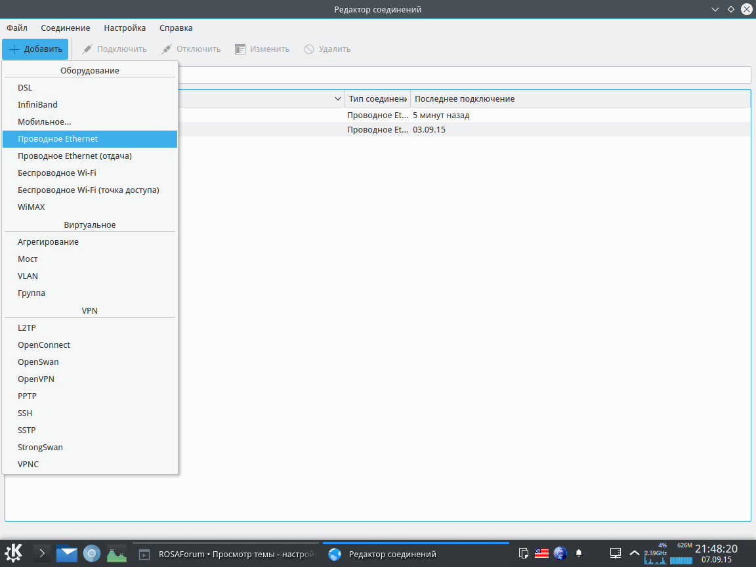Screen dimensions: 756x567
Task: Pick Беспроводное Wi-Fi (точка доступа) entry
Action: (x=89, y=190)
